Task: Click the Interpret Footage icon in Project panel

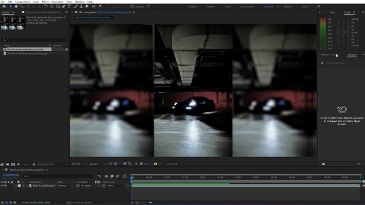Action: pos(2,165)
